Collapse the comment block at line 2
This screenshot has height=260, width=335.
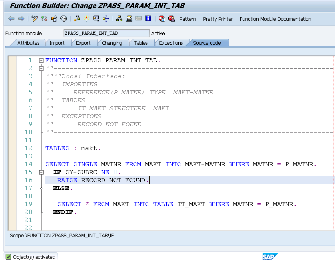point(41,68)
